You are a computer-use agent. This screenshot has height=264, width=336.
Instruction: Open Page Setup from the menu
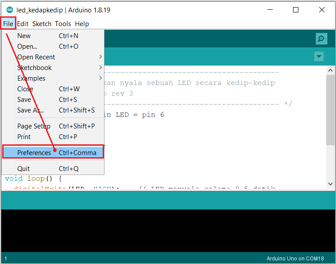53,126
